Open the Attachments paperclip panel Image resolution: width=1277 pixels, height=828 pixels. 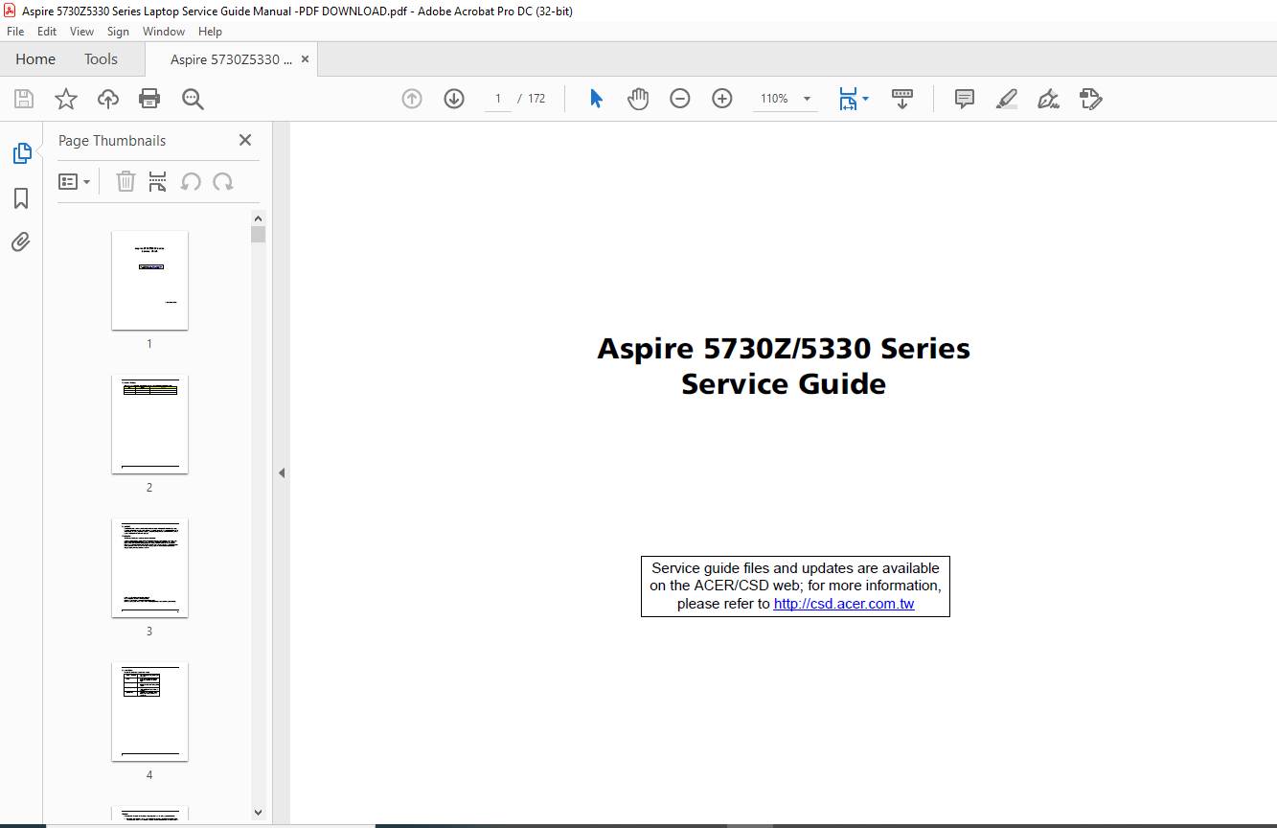click(21, 241)
